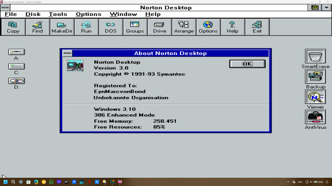Show hidden tray icons chevron
The image size is (332, 186).
tap(288, 182)
